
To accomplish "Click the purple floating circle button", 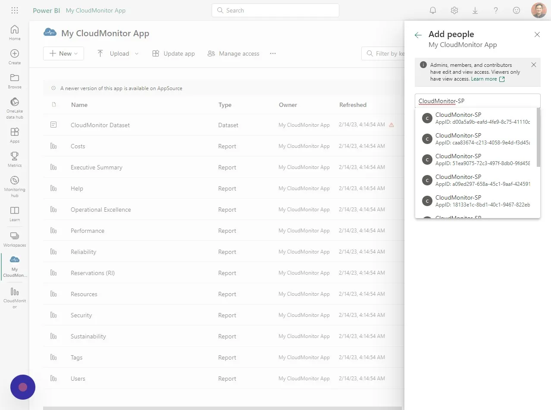I will coord(23,387).
